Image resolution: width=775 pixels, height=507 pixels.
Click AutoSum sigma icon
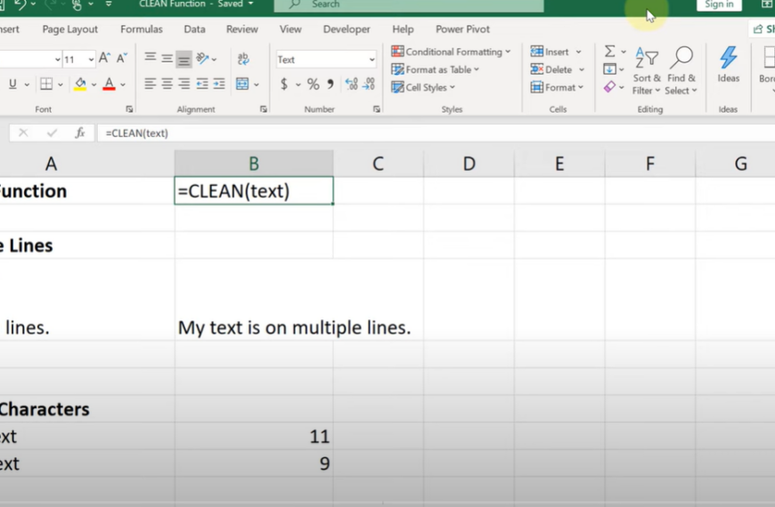[x=610, y=52]
